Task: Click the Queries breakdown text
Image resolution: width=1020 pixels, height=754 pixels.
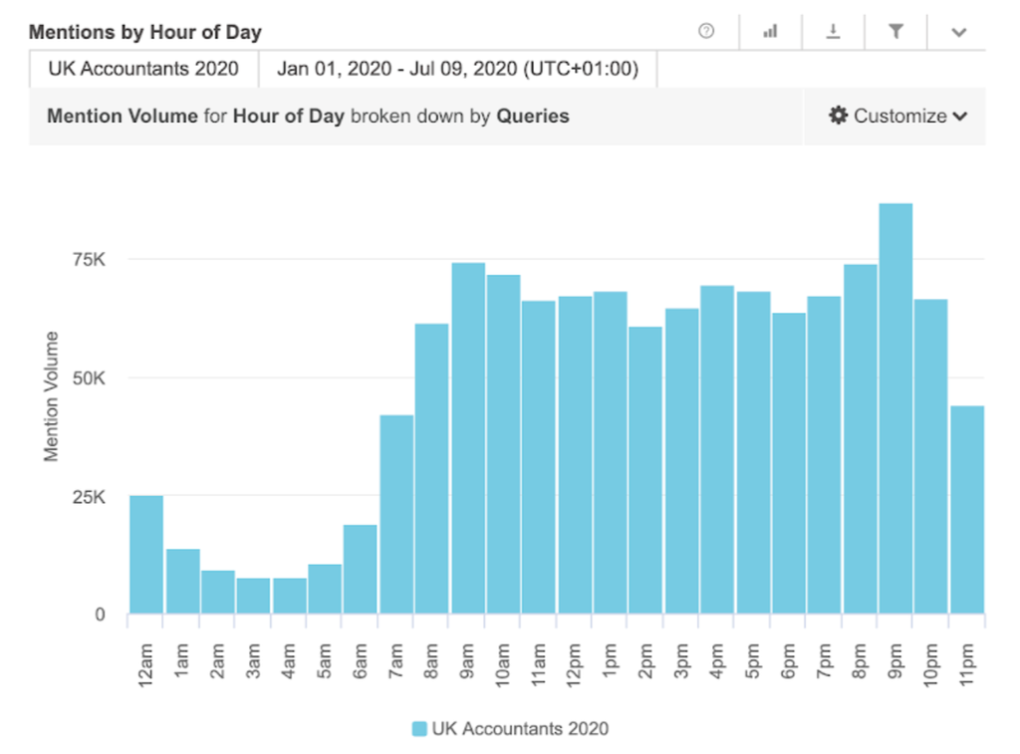Action: (533, 116)
